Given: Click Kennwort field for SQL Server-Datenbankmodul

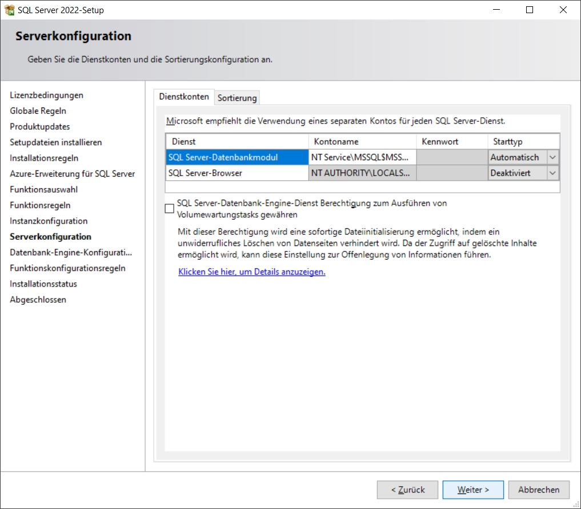Looking at the screenshot, I should [452, 157].
